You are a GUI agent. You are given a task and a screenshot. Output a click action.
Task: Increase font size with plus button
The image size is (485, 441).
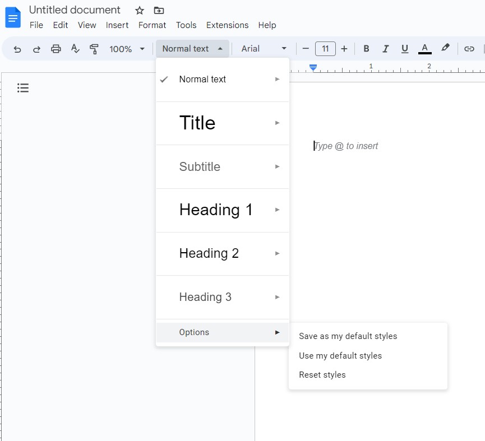tap(344, 49)
